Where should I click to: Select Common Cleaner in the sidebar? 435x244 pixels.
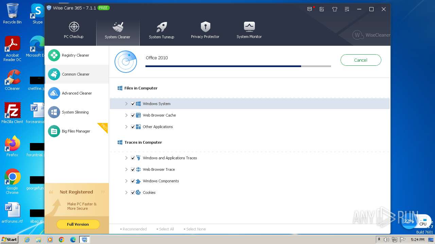coord(77,74)
